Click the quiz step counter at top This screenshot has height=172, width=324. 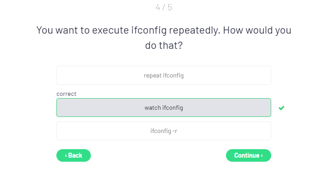point(164,8)
